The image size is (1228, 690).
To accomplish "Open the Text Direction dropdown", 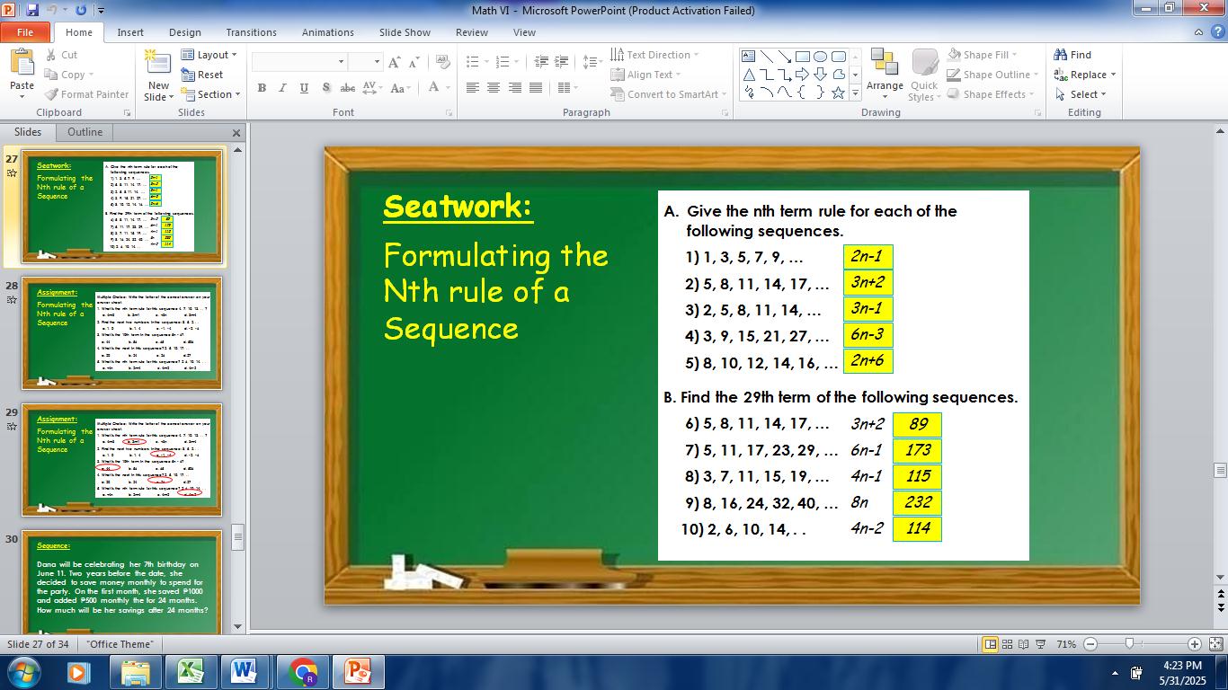I will coord(654,55).
